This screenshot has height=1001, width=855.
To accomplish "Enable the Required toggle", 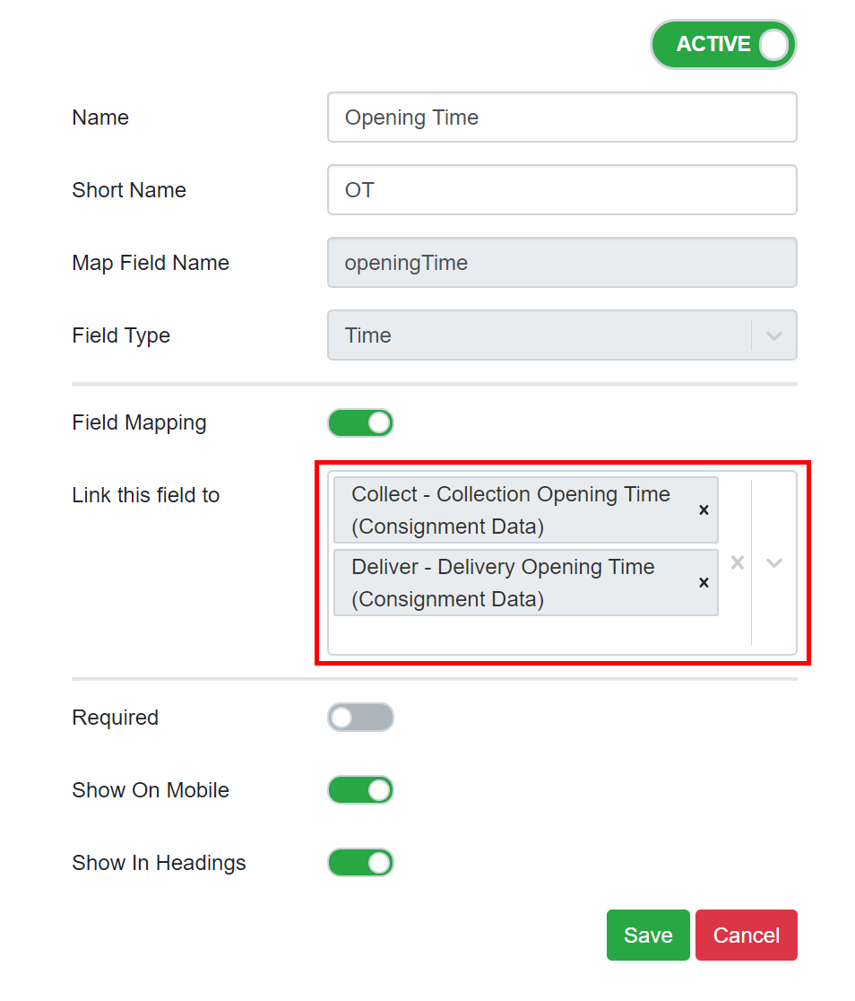I will pos(360,718).
